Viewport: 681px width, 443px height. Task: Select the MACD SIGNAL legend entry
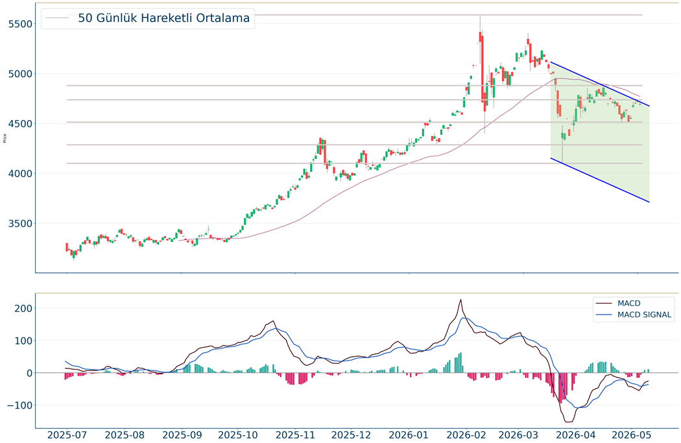pos(644,315)
